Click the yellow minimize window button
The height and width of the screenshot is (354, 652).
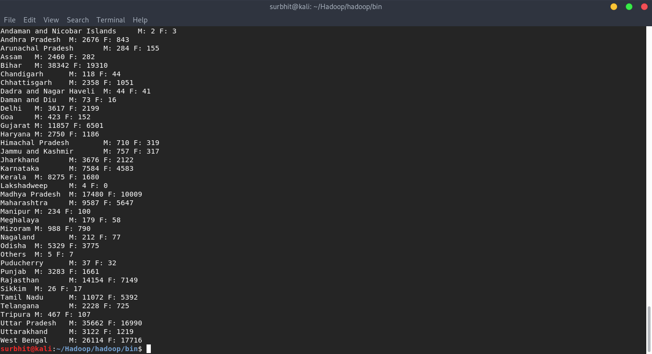click(614, 7)
